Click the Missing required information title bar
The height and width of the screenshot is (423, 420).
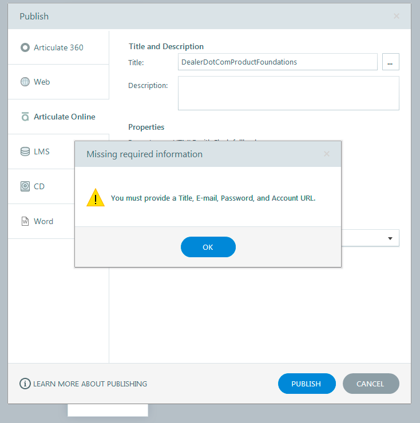200,154
